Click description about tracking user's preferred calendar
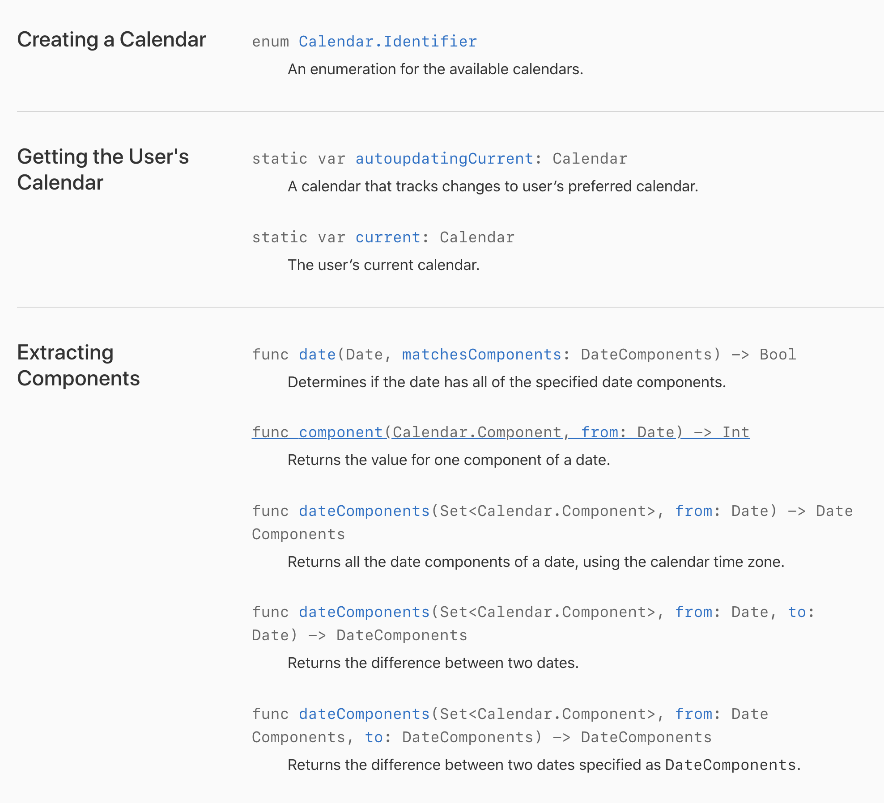Image resolution: width=884 pixels, height=803 pixels. 493,186
